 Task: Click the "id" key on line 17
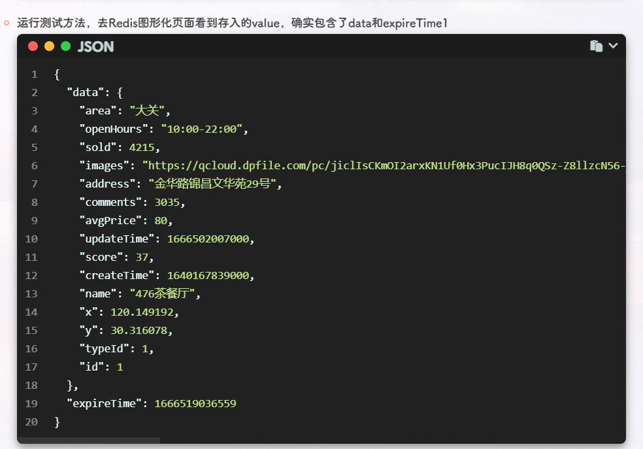92,367
